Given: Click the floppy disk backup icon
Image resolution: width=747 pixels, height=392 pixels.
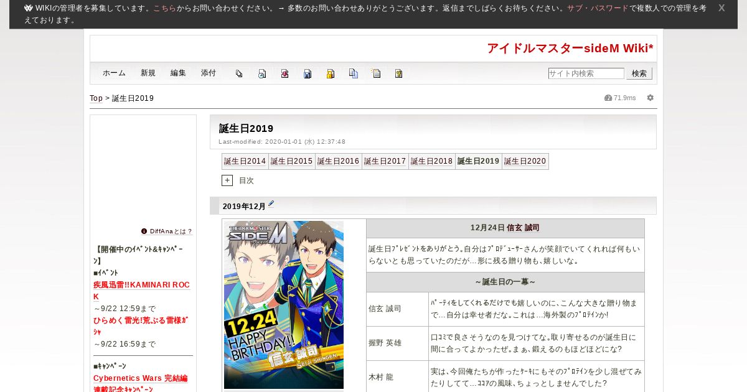Looking at the screenshot, I should pyautogui.click(x=308, y=73).
